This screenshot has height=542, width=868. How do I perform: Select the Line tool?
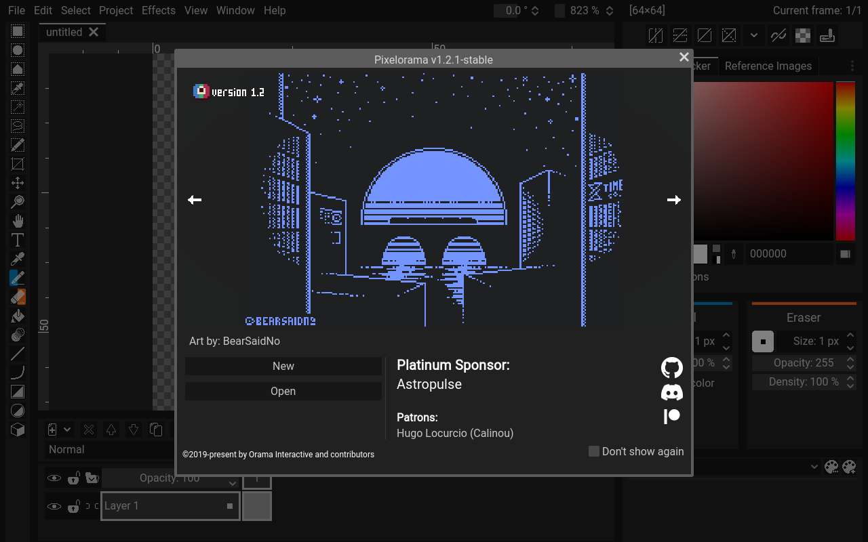18,354
